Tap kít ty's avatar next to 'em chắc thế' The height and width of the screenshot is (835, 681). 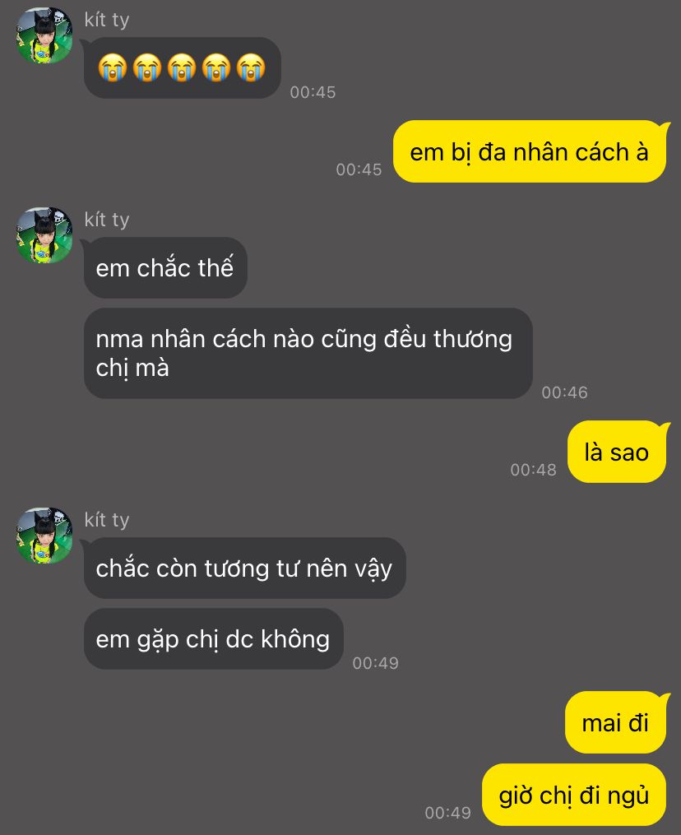click(x=44, y=235)
